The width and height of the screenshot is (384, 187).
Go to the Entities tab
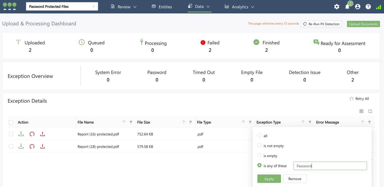pyautogui.click(x=162, y=7)
